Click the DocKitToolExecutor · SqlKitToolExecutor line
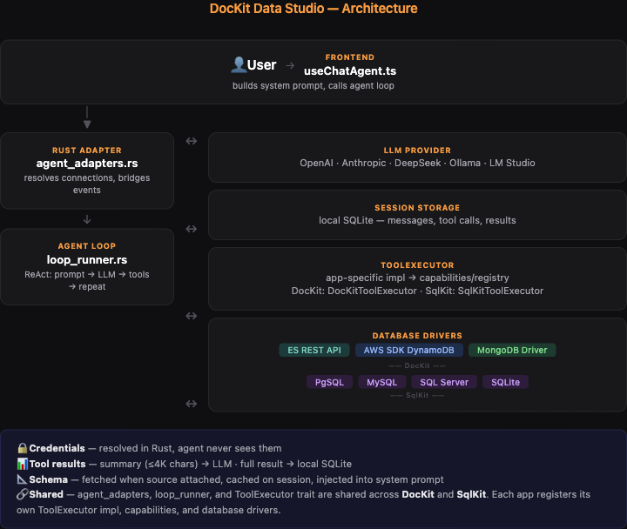 pos(417,291)
